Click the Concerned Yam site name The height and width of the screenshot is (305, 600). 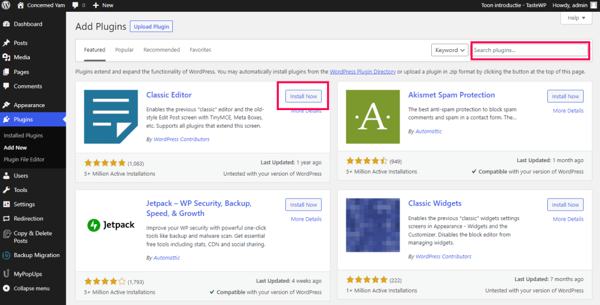pos(46,5)
